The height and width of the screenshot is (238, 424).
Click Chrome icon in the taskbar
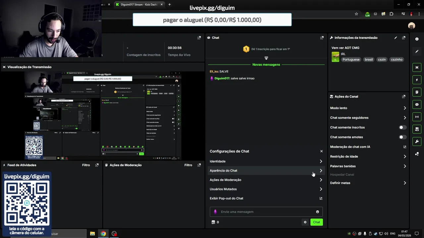[x=103, y=234]
